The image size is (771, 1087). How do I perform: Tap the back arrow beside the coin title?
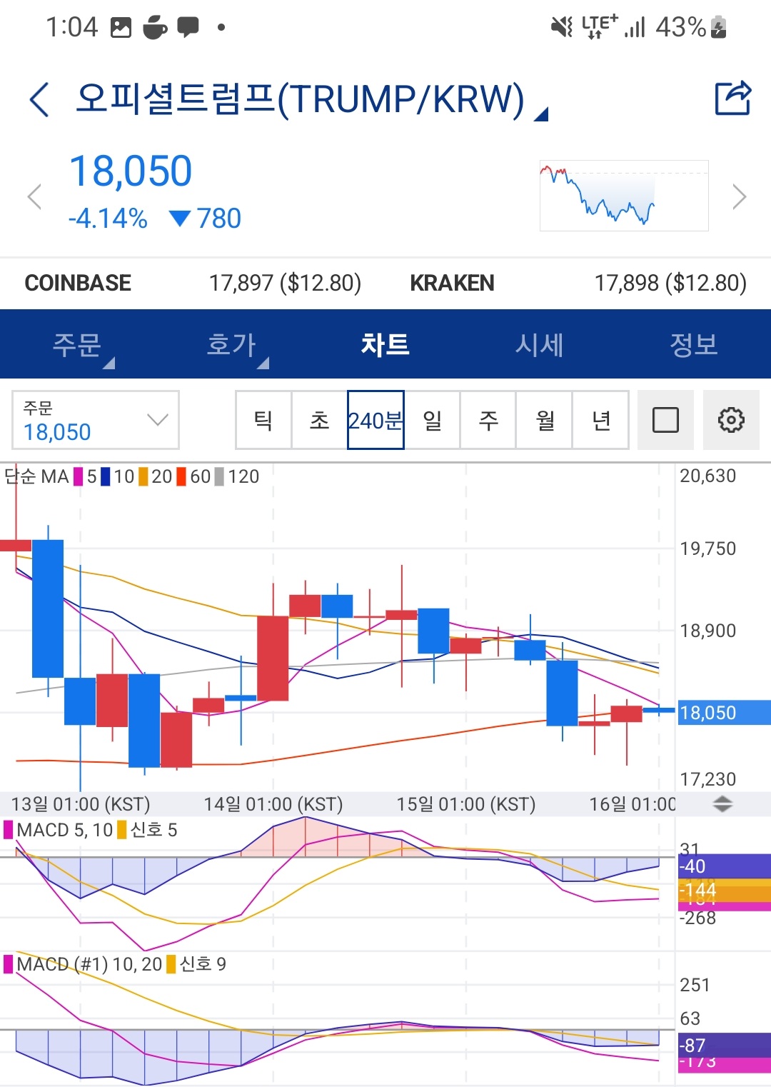[40, 99]
